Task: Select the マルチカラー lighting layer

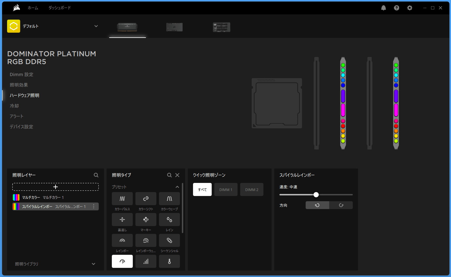Action: point(56,197)
